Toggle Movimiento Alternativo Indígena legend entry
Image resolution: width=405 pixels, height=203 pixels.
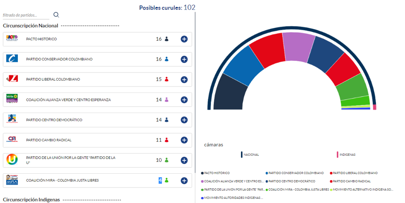coord(362,190)
